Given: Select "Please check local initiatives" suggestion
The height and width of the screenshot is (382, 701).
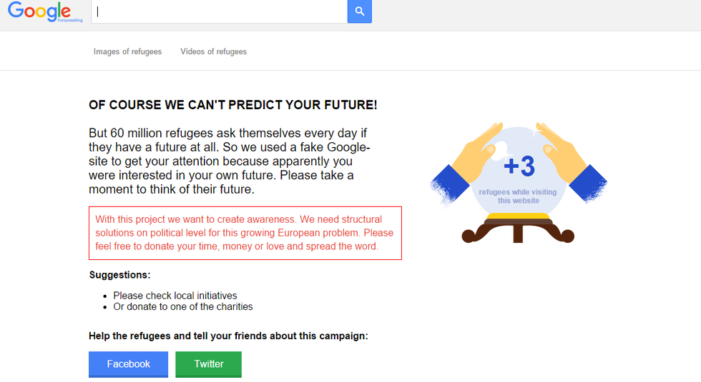Looking at the screenshot, I should pyautogui.click(x=175, y=296).
